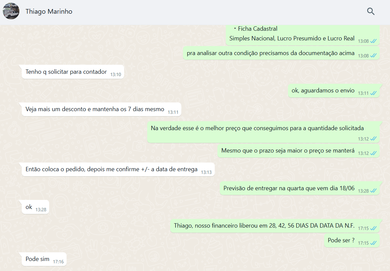Click blue ticks on 'financeiro liberou' message

tap(373, 228)
